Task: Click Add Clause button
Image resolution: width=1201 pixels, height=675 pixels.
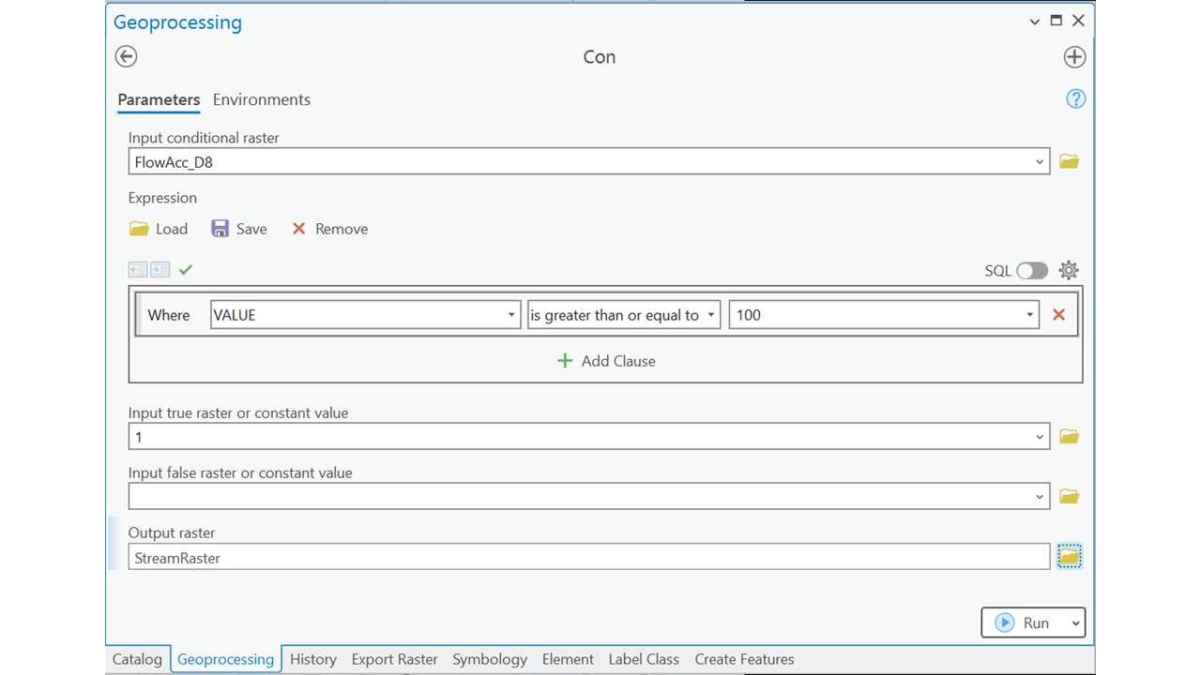Action: 606,361
